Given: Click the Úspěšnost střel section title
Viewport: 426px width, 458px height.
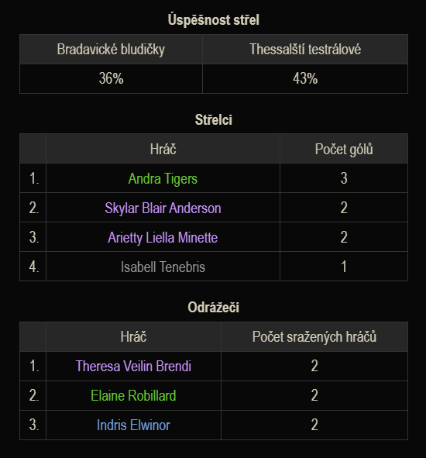Looking at the screenshot, I should click(214, 20).
